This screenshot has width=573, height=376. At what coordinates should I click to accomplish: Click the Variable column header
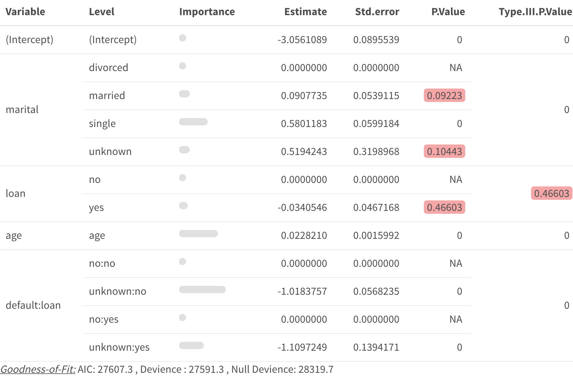(25, 12)
